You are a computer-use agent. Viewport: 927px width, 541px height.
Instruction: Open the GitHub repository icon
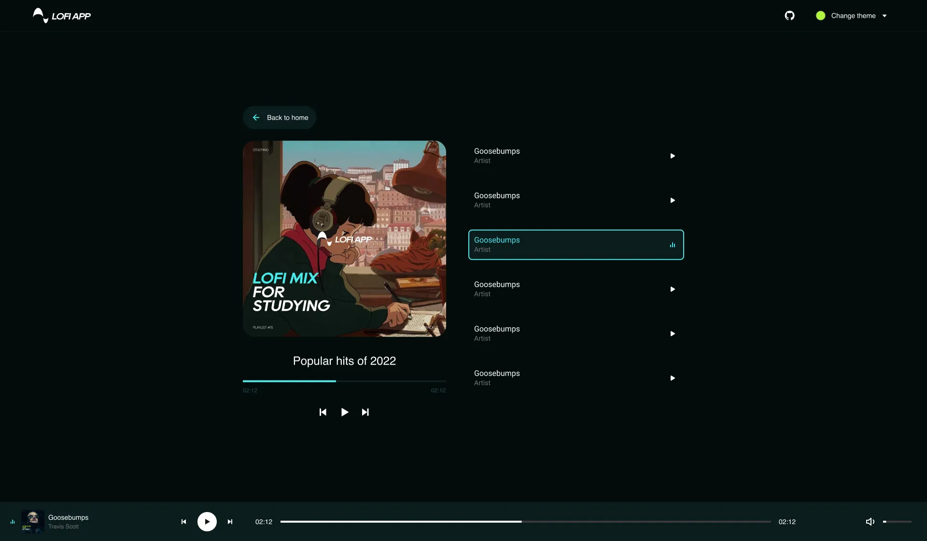[789, 15]
